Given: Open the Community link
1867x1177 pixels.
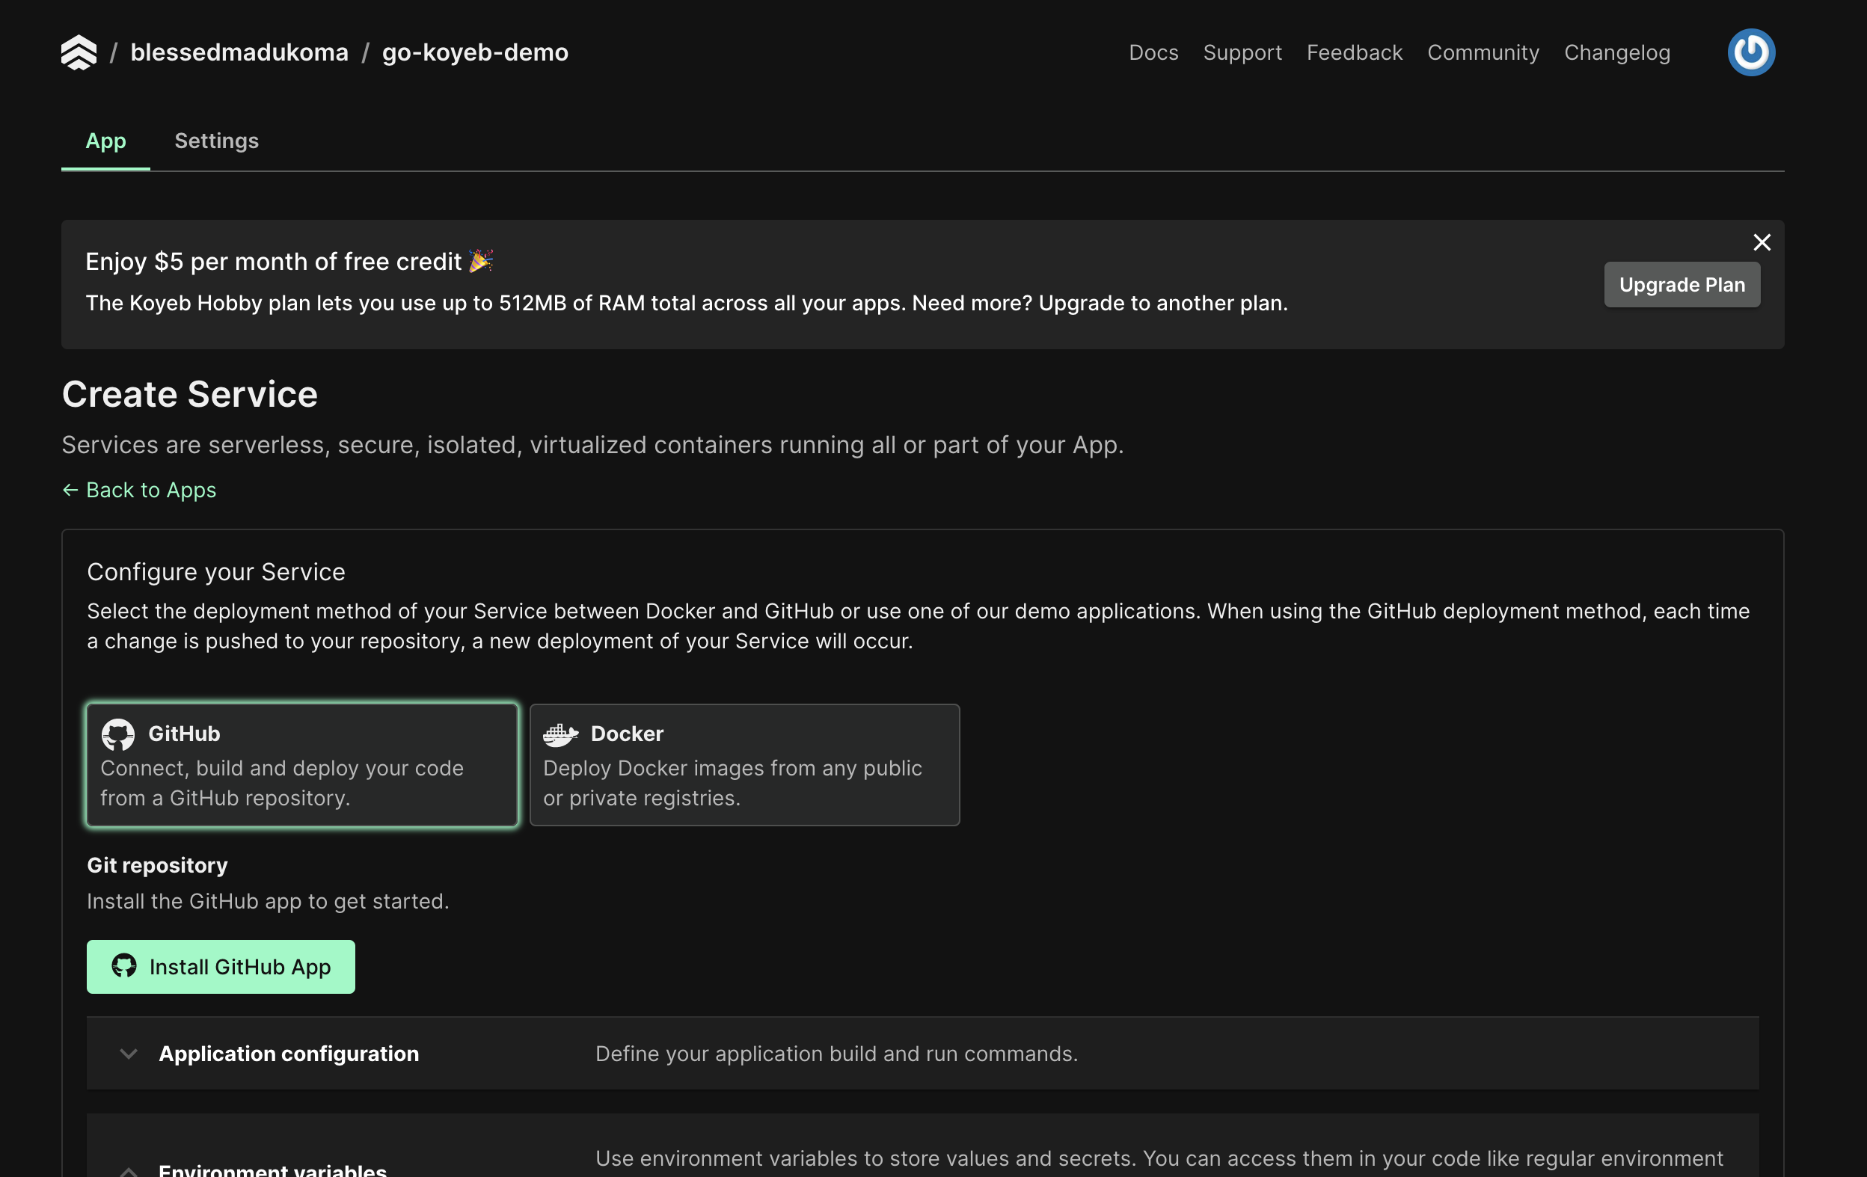Looking at the screenshot, I should [x=1483, y=52].
